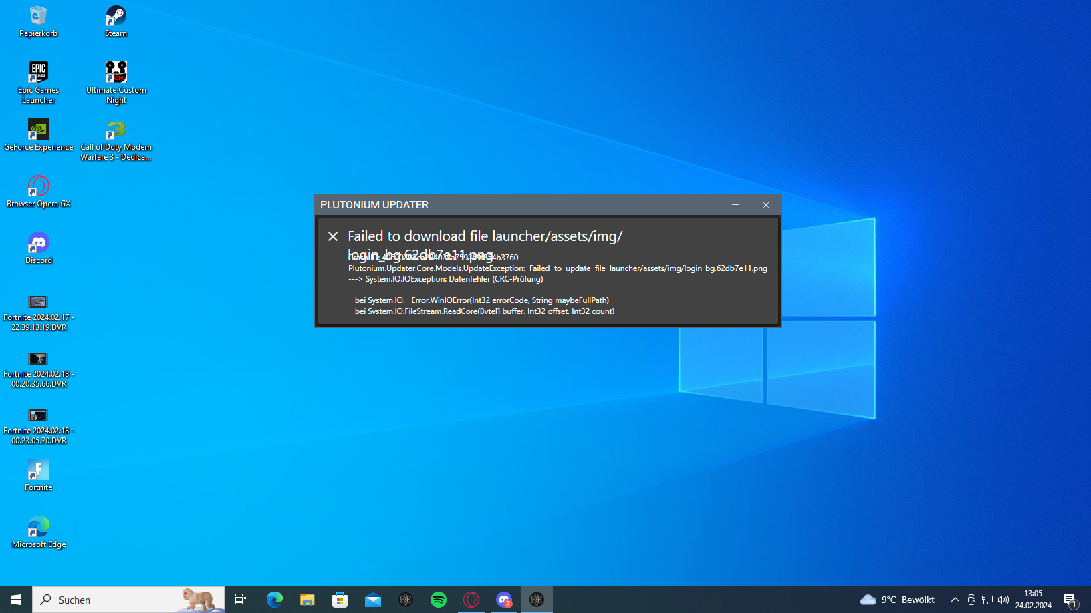Image resolution: width=1091 pixels, height=613 pixels.
Task: Select Fortnite 2024.02.17 22.39.13.19 video file
Action: (x=38, y=313)
